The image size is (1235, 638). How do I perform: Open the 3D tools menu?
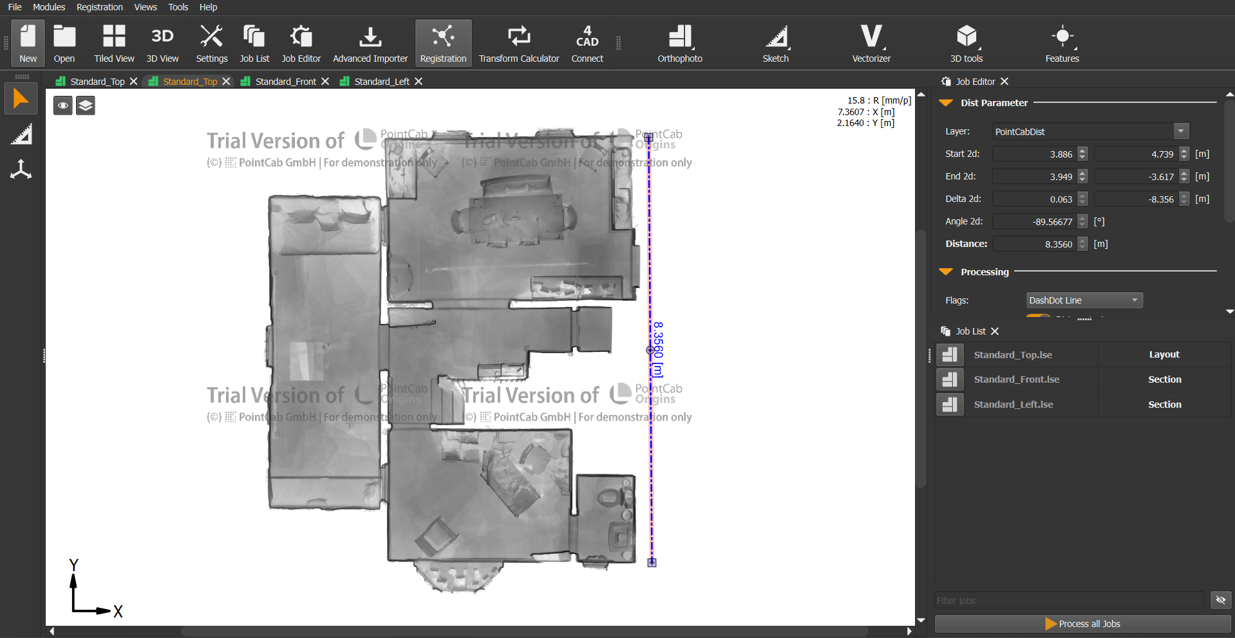coord(966,42)
